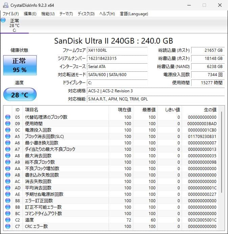Image resolution: width=228 pixels, height=234 pixels.
Task: Click the serial number field 162318423315
Action: 117,59
